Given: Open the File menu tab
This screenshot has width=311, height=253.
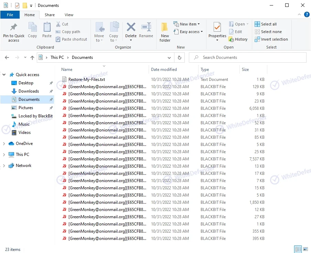Looking at the screenshot, I should pyautogui.click(x=10, y=15).
